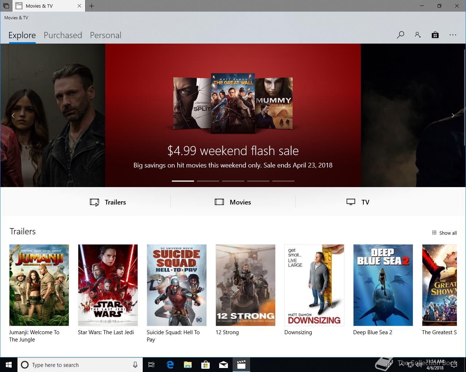Open the Windows Start button
This screenshot has height=372, width=466.
coord(9,365)
